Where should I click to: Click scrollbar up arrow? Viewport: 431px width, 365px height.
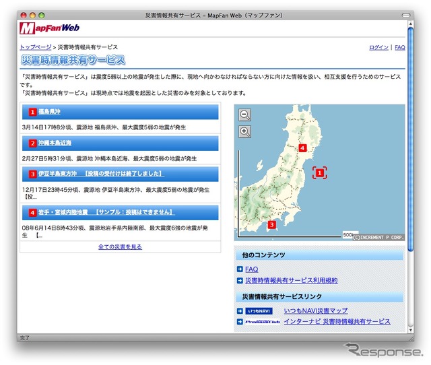coord(410,24)
